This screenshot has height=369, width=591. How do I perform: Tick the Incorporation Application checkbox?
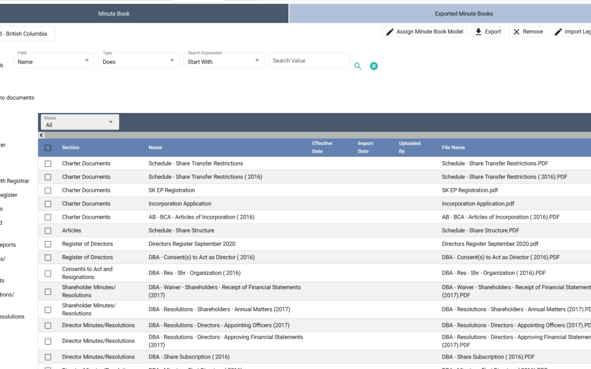(x=48, y=204)
